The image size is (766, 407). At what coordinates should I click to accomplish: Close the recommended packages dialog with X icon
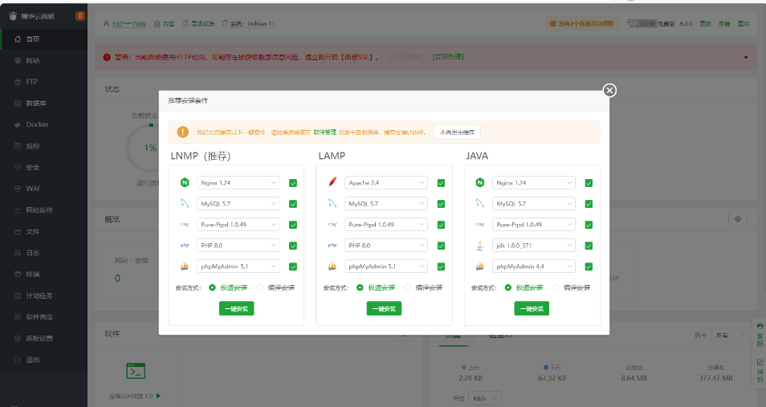click(609, 91)
